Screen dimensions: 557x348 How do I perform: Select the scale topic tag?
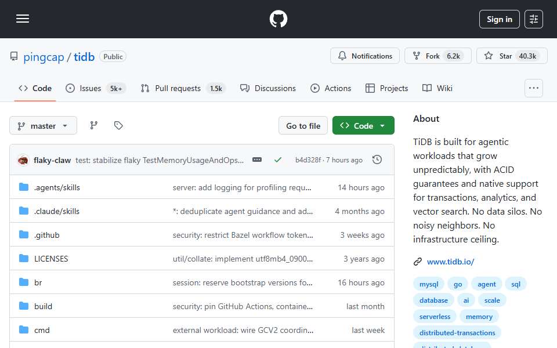tap(492, 300)
